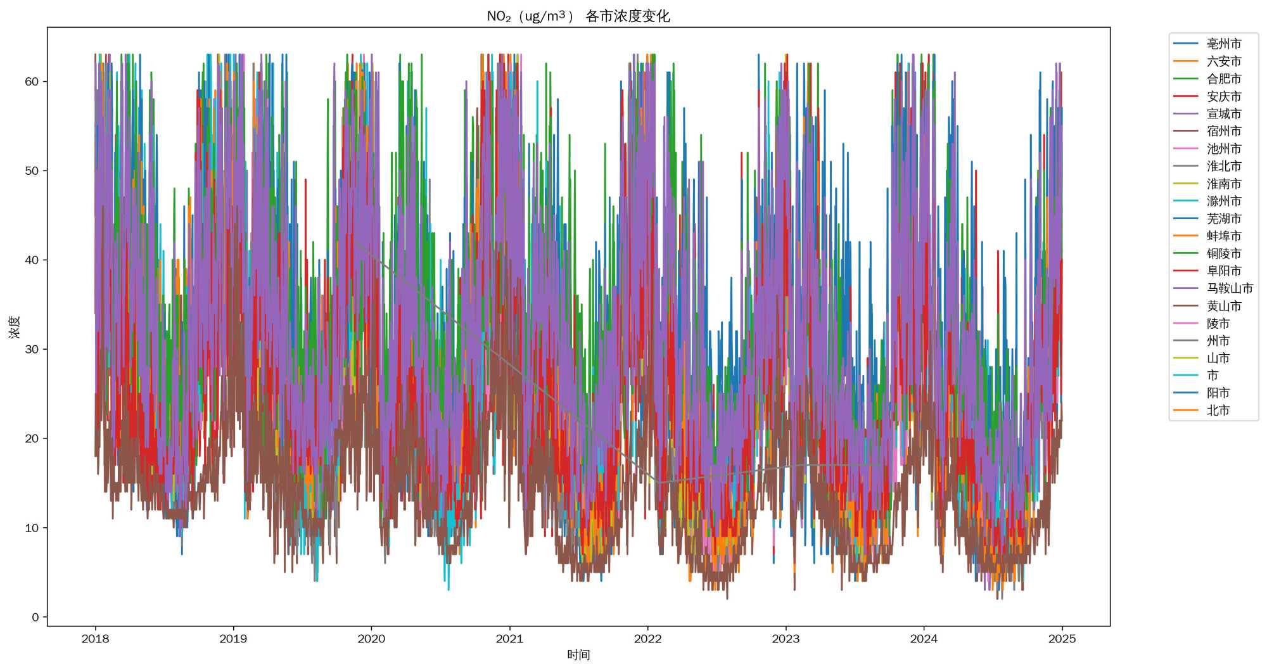Click the 马鞍山市 legend entry

coord(1229,288)
